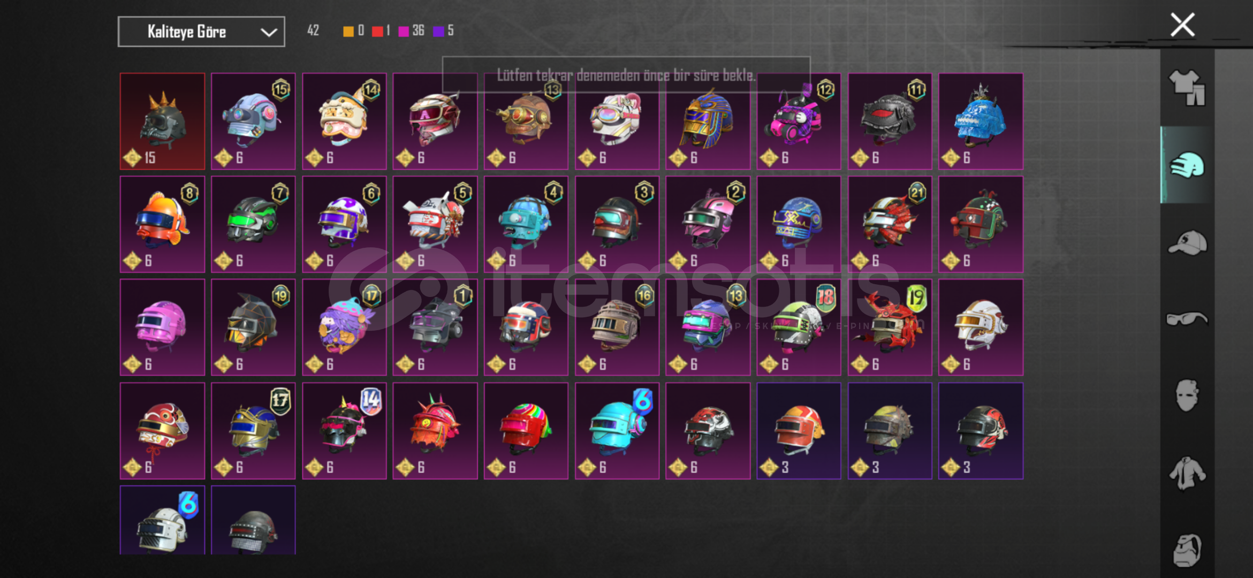The image size is (1253, 578).
Task: Pick the blue pharaoh helmet
Action: (x=708, y=121)
